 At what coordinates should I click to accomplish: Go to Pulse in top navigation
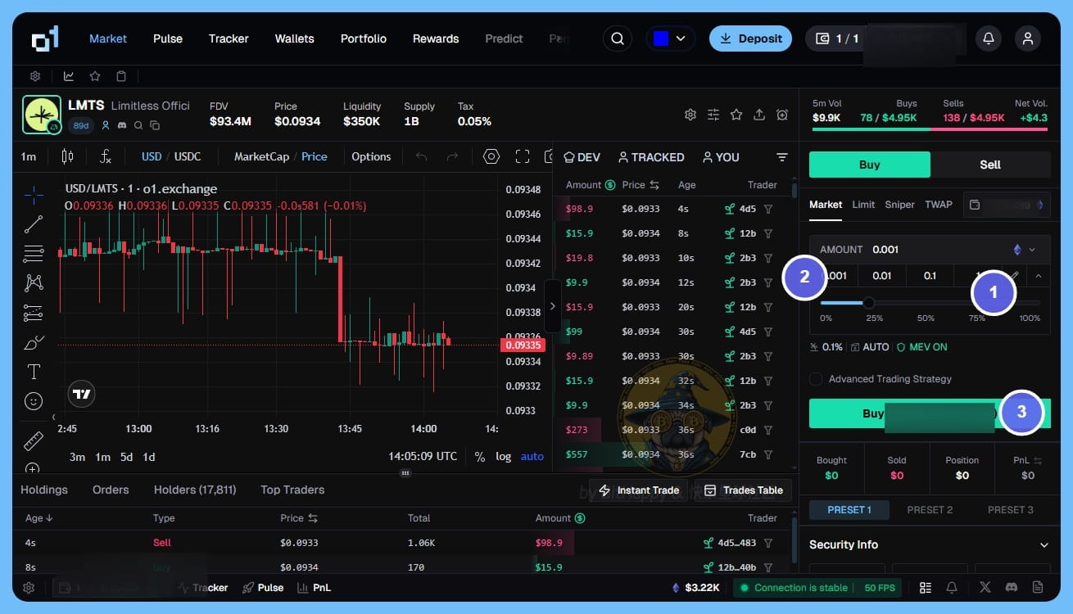[168, 38]
